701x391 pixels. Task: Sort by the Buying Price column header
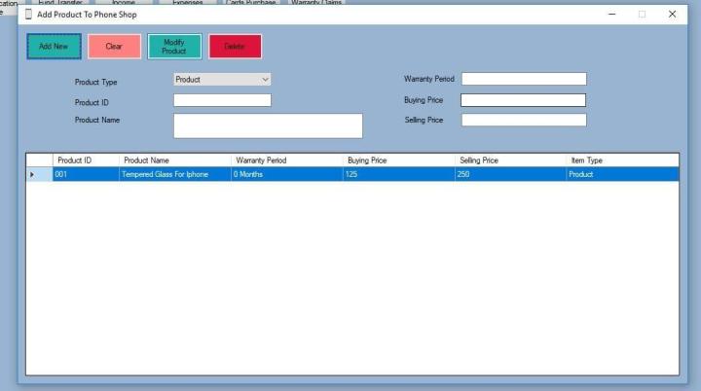click(398, 160)
